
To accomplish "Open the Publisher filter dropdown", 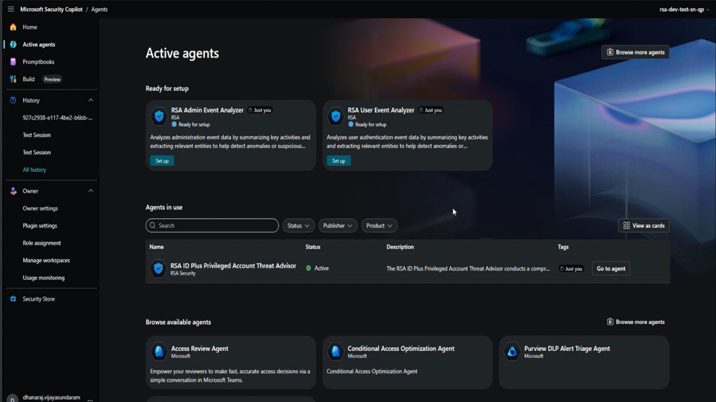I will coord(337,226).
